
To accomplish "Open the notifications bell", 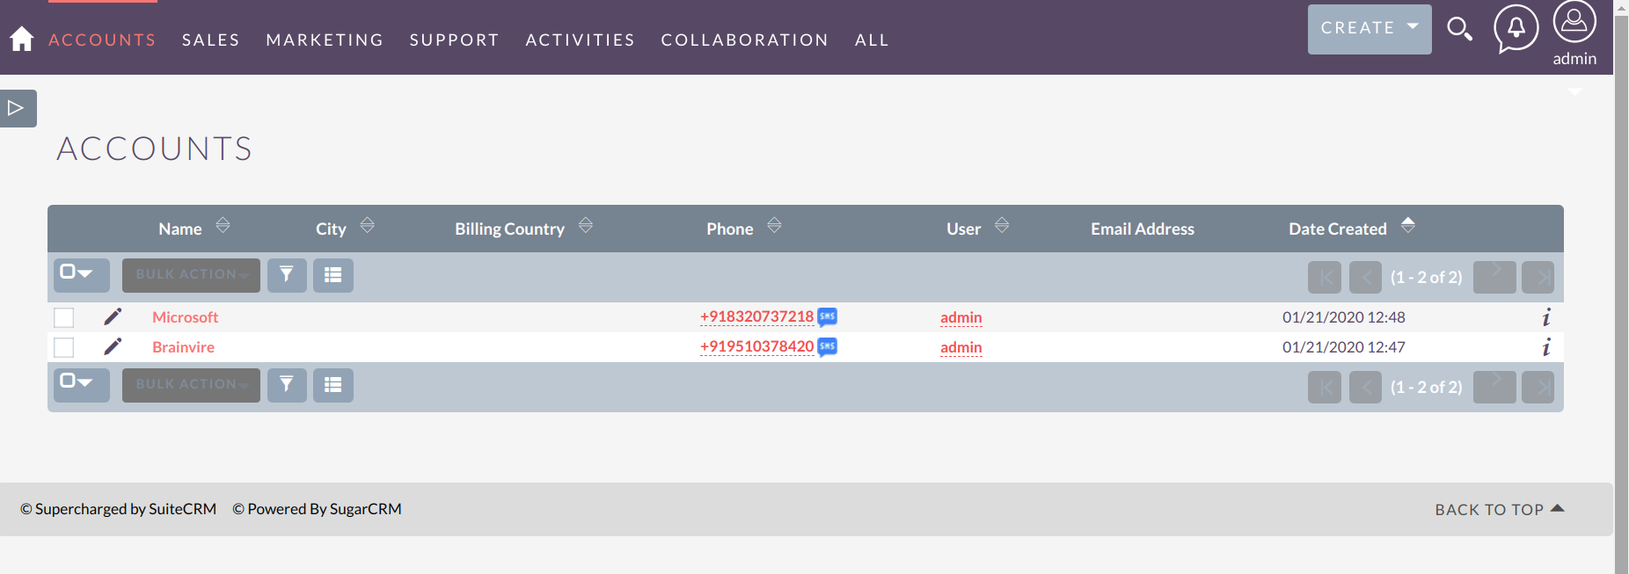I will pyautogui.click(x=1516, y=28).
